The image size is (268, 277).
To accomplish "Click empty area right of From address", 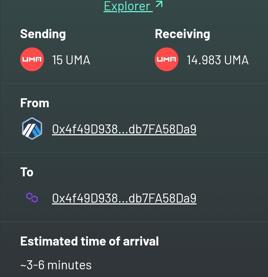I will click(x=231, y=129).
